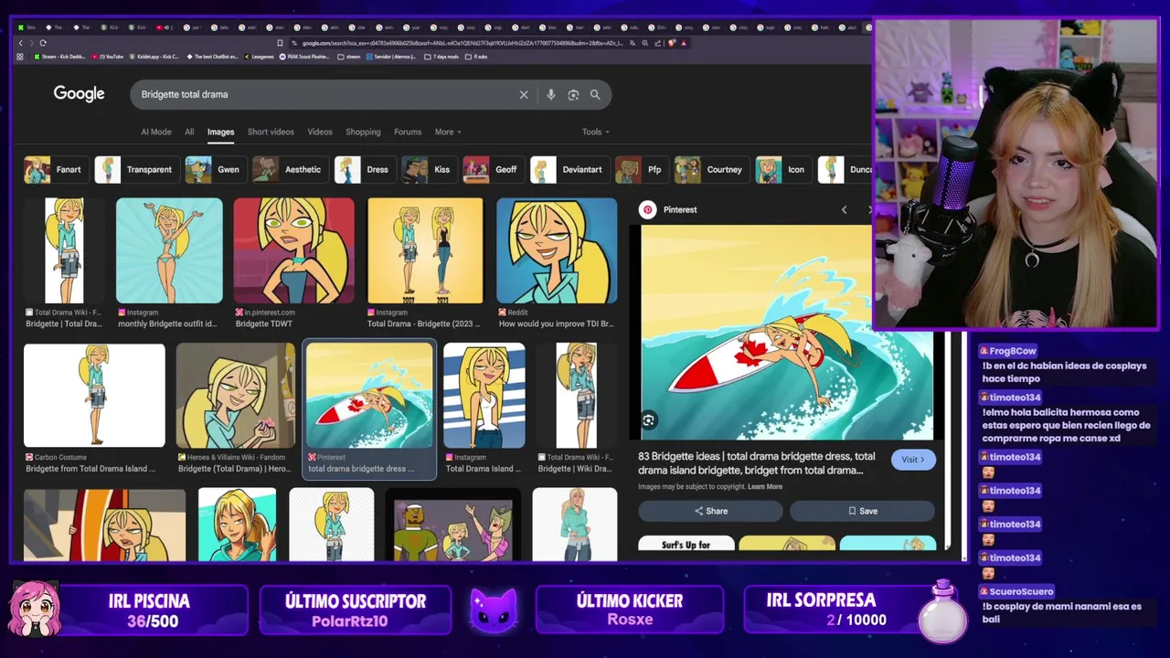
Task: Open '83 Bridgette ideas' title link
Action: [757, 463]
